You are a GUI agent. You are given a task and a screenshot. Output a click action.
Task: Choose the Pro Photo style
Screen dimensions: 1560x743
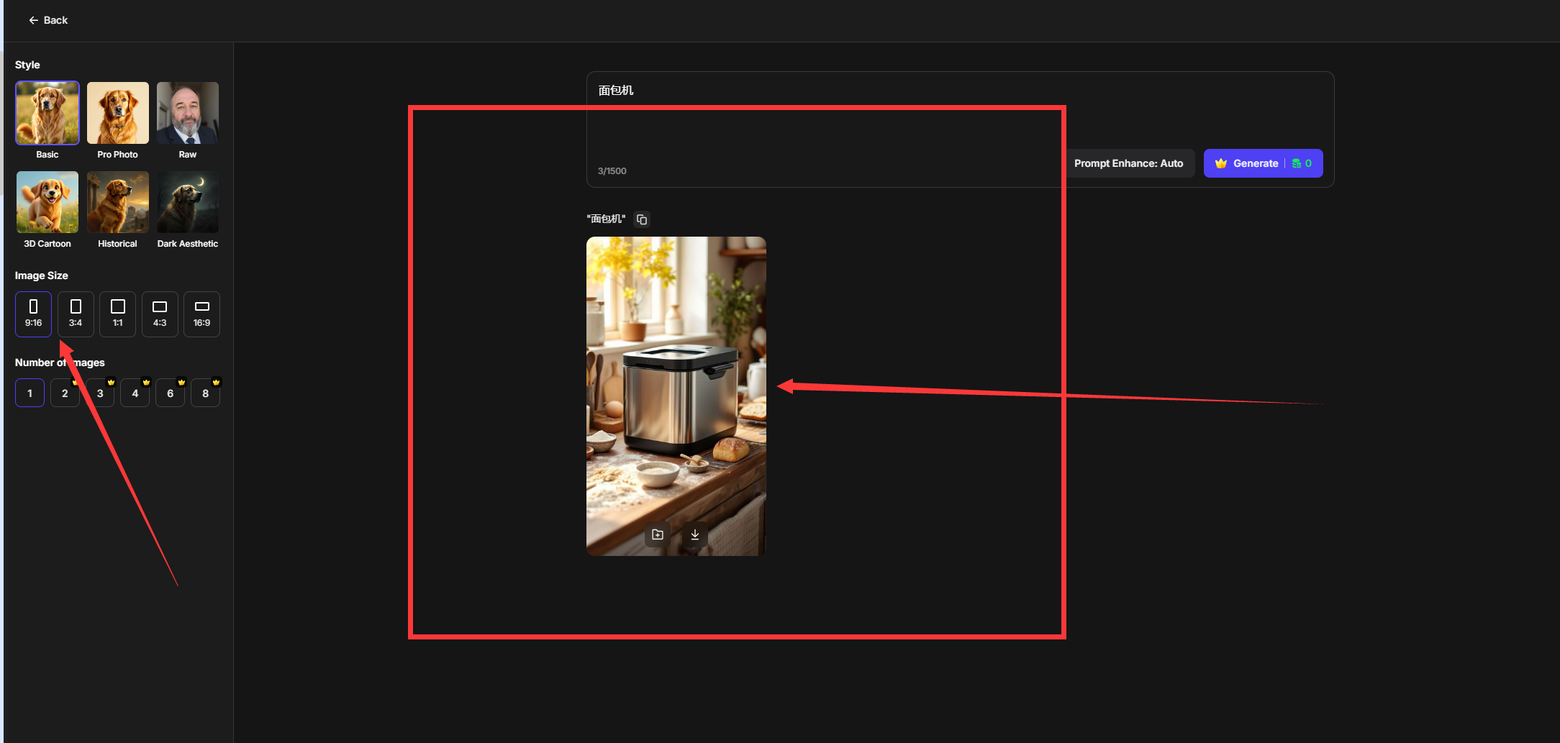click(x=117, y=113)
